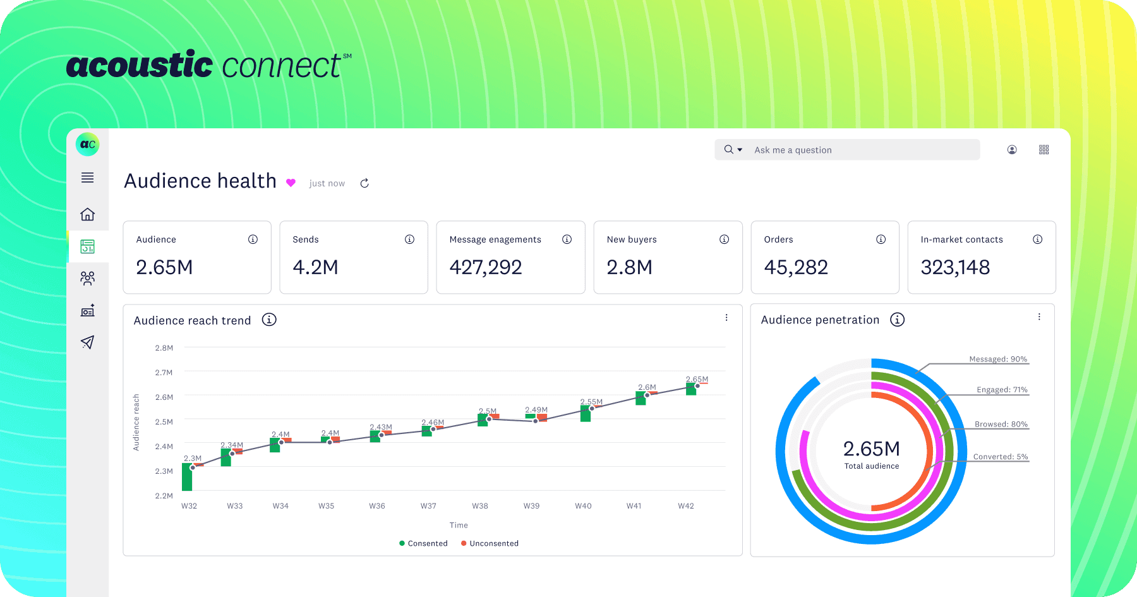Image resolution: width=1137 pixels, height=597 pixels.
Task: Toggle the pink heart favorite icon
Action: pyautogui.click(x=291, y=183)
